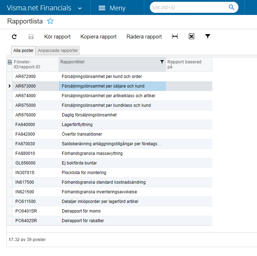Click the search magnifier icon
The height and width of the screenshot is (256, 257).
coord(231,7)
